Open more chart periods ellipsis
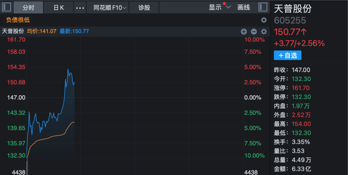The height and width of the screenshot is (175, 348). 80,8
